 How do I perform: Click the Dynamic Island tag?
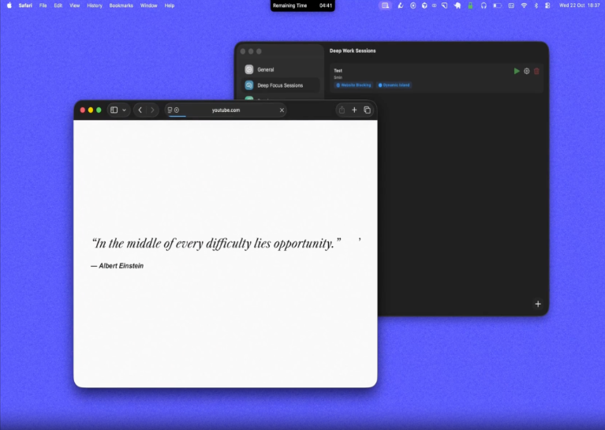pyautogui.click(x=394, y=85)
